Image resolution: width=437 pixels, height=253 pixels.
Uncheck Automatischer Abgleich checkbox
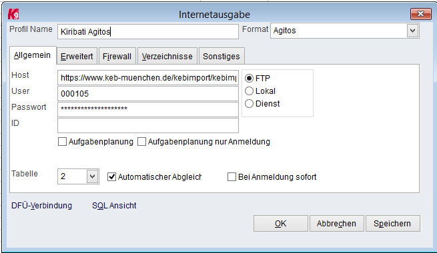(x=111, y=177)
